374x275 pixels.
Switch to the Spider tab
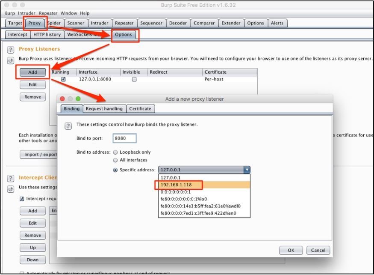[x=54, y=23]
